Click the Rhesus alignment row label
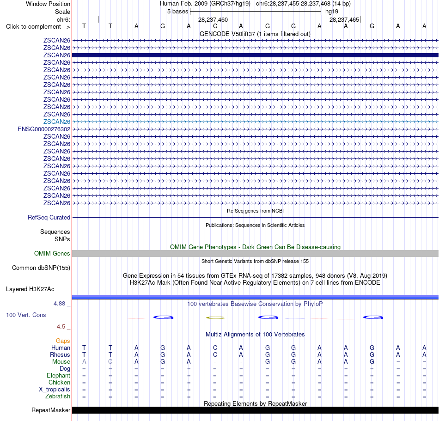The height and width of the screenshot is (421, 439). pos(60,354)
